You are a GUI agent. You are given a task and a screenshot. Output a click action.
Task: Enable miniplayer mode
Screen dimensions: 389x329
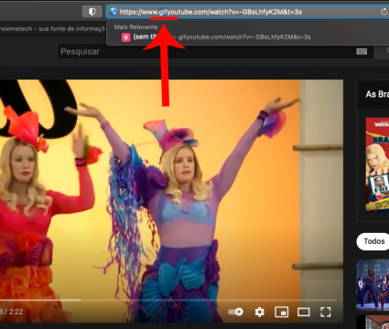(282, 312)
